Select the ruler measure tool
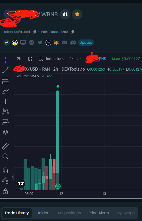 5,146
